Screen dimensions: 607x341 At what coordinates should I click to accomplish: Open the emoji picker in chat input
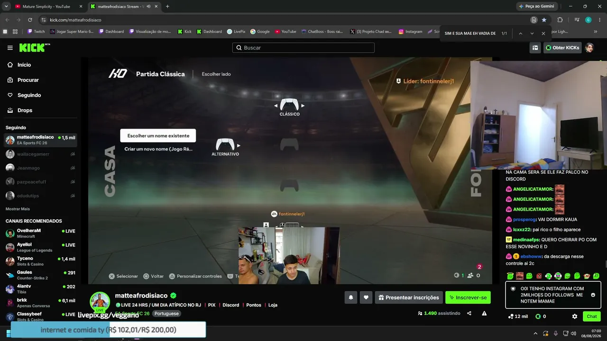coord(593,295)
